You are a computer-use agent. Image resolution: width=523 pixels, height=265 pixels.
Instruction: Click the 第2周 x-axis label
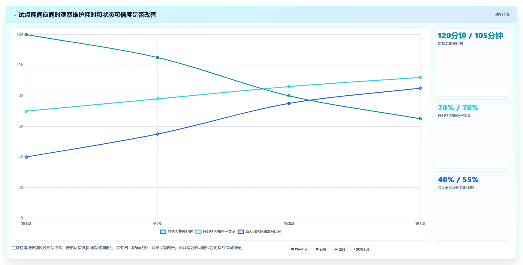[157, 223]
